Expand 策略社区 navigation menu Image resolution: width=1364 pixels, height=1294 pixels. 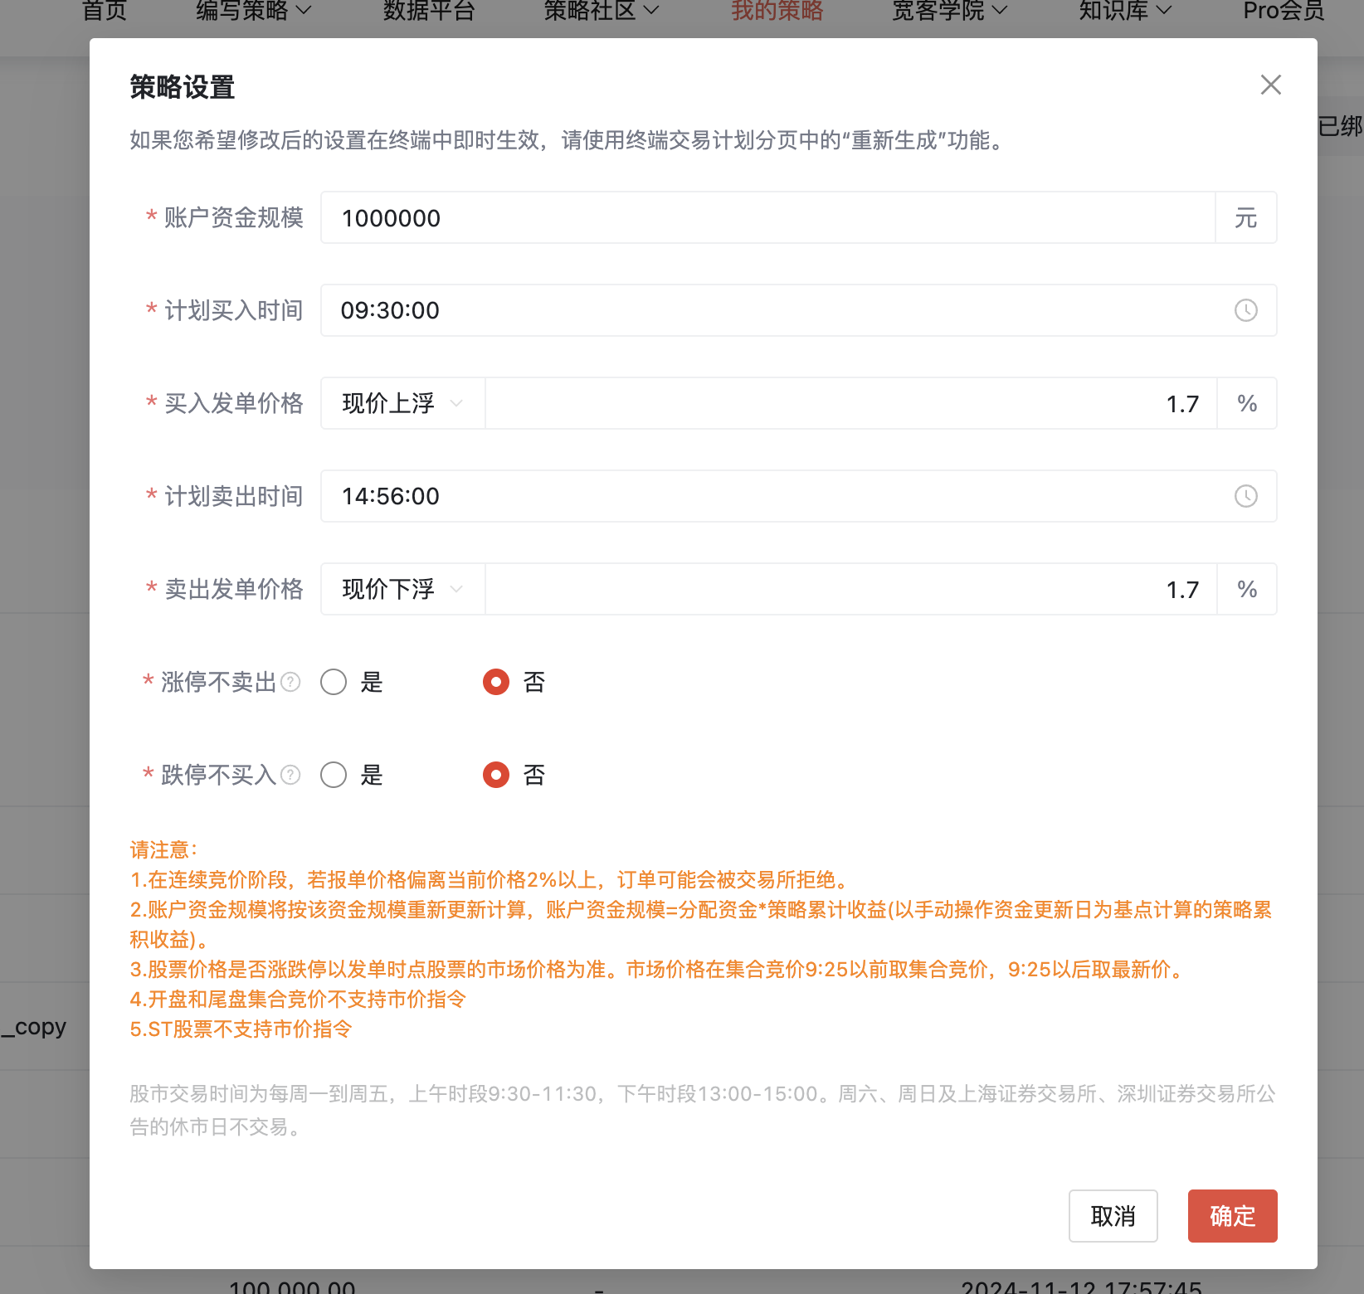pyautogui.click(x=601, y=11)
